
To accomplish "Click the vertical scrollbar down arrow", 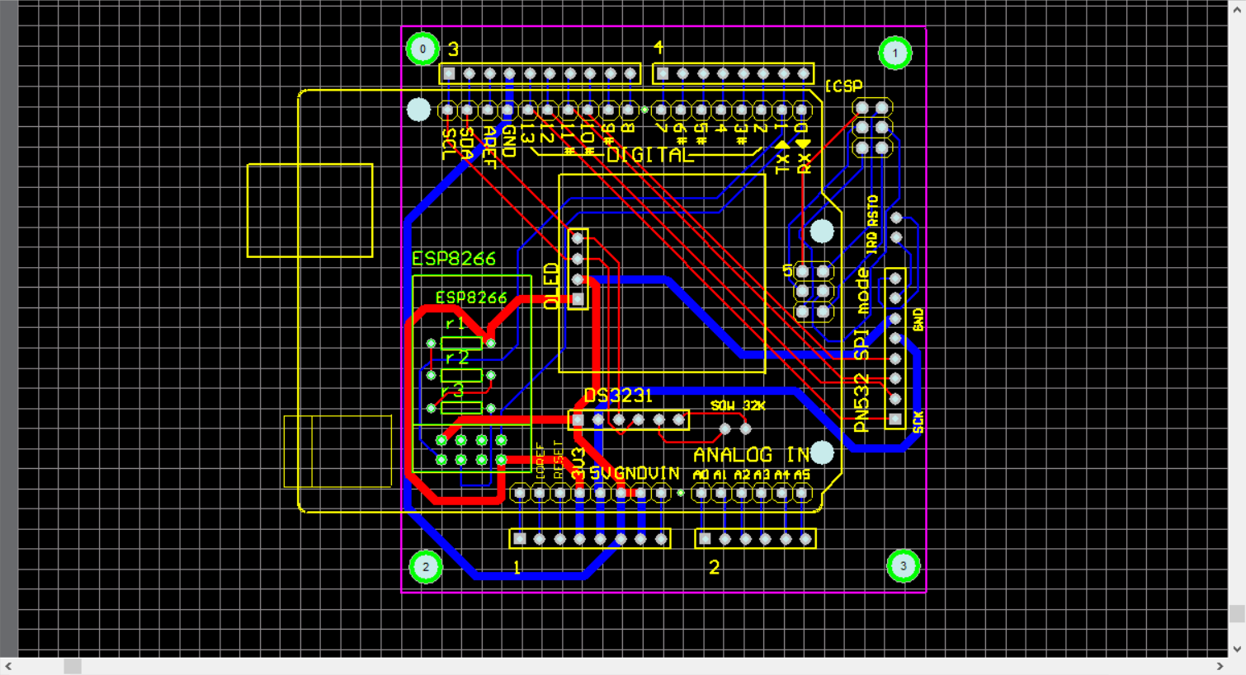I will 1237,649.
